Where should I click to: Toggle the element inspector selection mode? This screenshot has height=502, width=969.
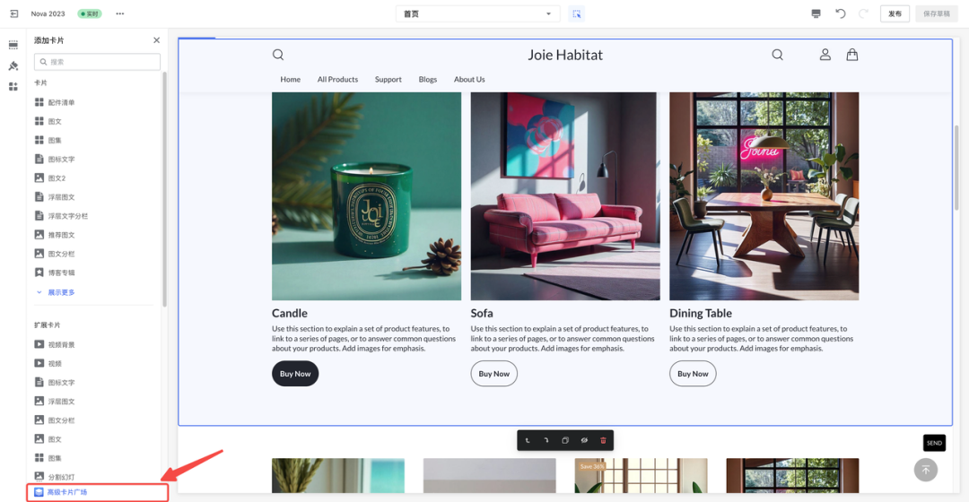[x=576, y=13]
